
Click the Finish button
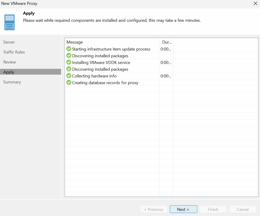click(213, 209)
